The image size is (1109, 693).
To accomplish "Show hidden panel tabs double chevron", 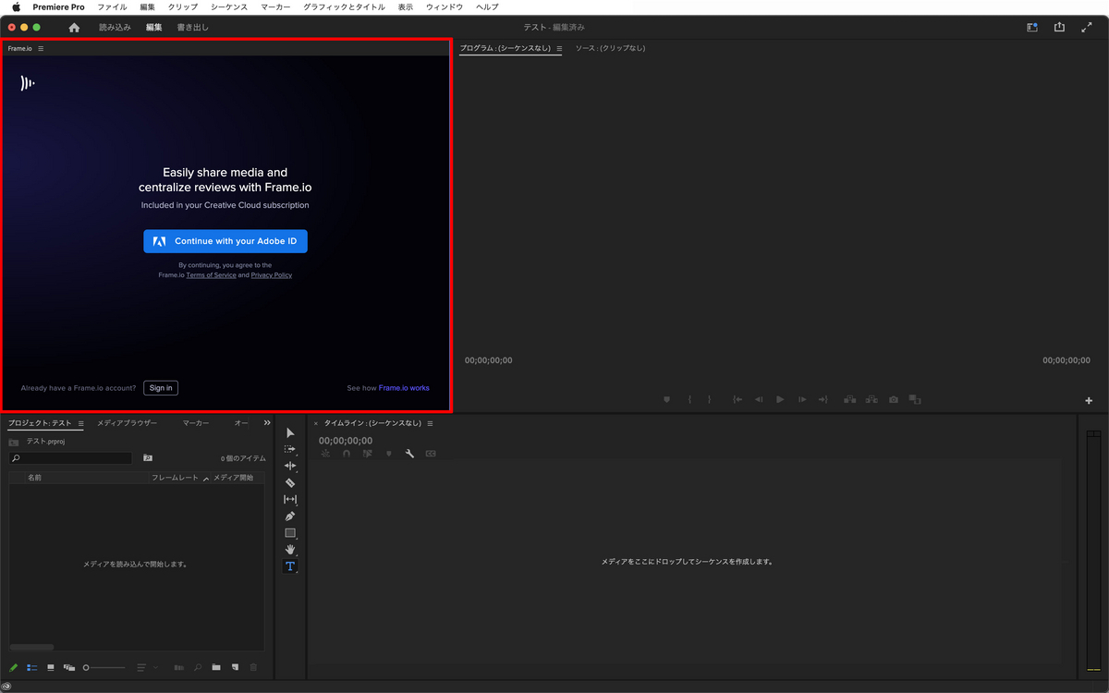I will tap(267, 423).
